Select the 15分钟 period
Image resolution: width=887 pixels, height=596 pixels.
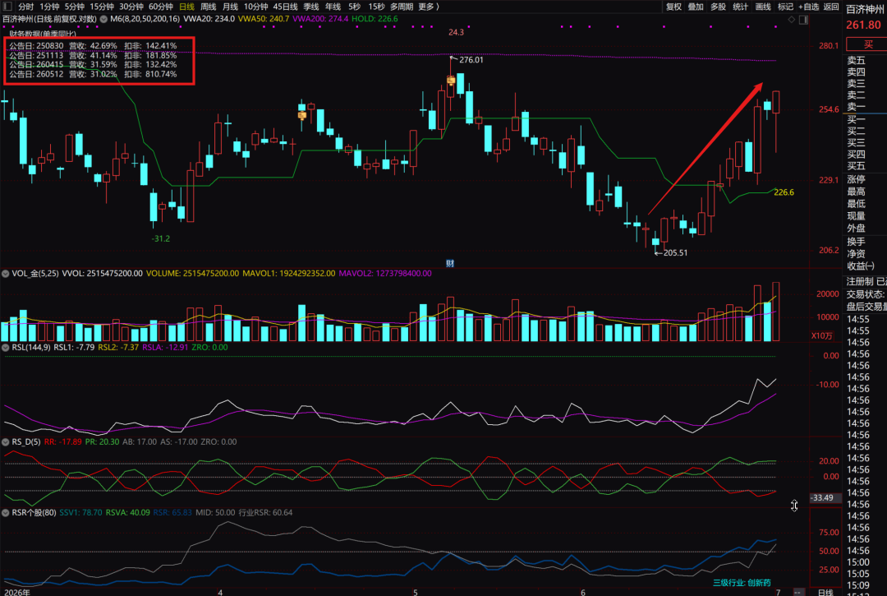click(102, 7)
